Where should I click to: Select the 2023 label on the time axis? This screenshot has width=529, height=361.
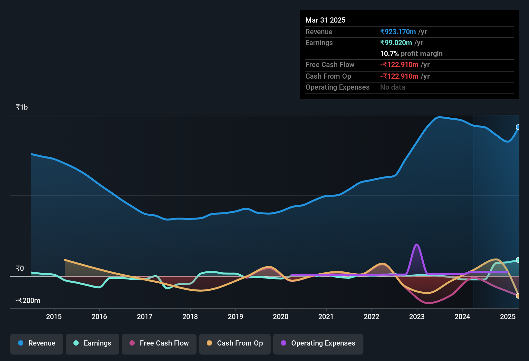pyautogui.click(x=417, y=317)
